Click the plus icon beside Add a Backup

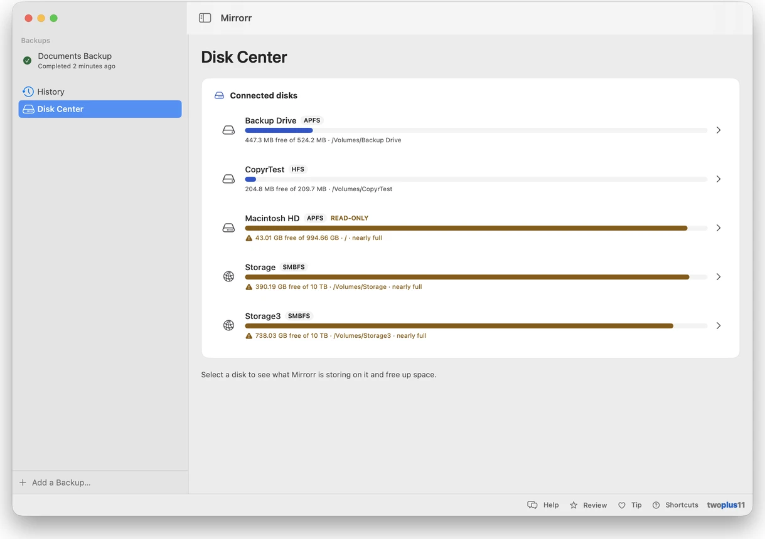point(23,483)
